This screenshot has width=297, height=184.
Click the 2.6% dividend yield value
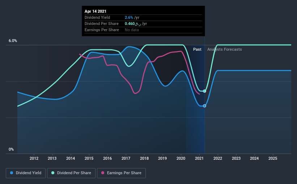129,17
